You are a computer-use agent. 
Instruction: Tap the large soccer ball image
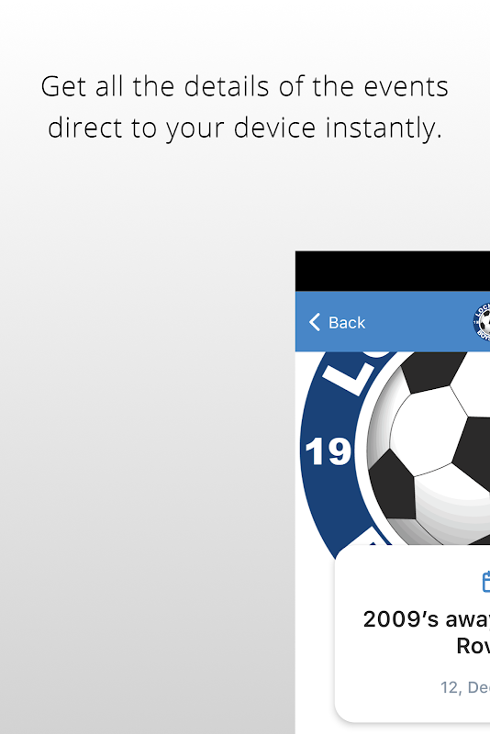pos(429,449)
